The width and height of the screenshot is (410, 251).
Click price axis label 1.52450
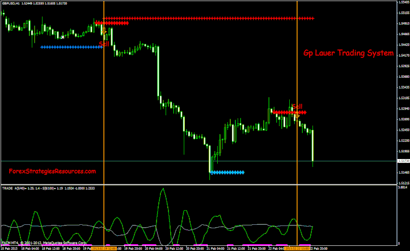tap(404, 130)
